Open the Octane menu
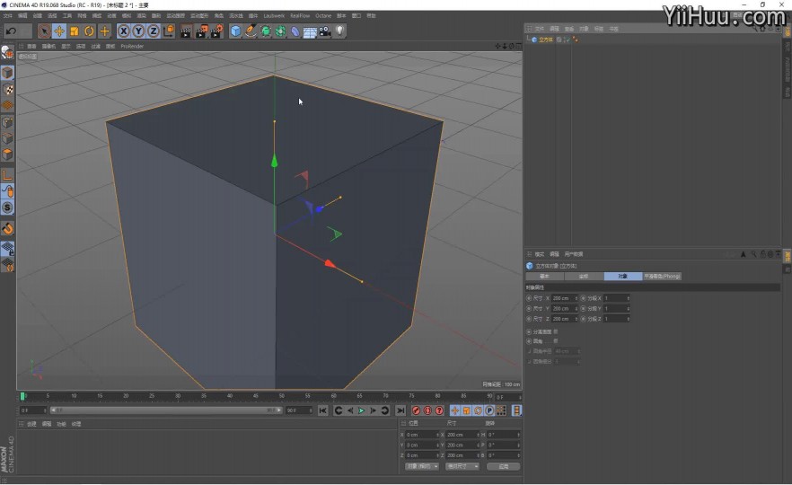The width and height of the screenshot is (792, 485). (323, 15)
